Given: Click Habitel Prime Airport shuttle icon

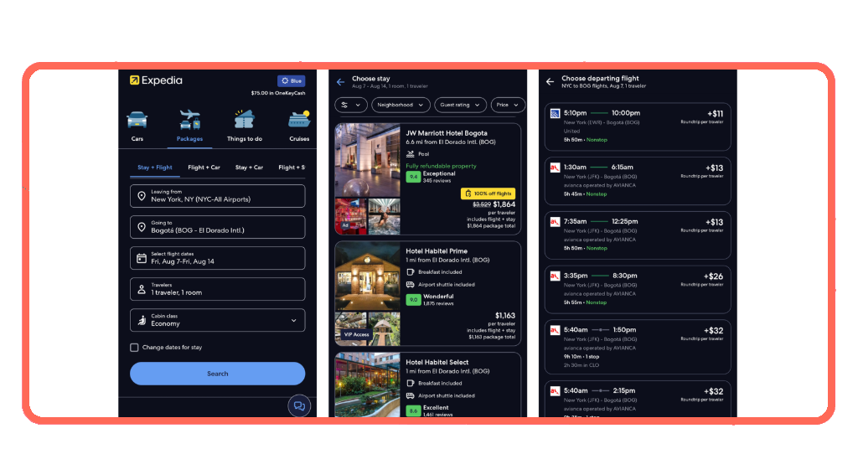Looking at the screenshot, I should 410,284.
